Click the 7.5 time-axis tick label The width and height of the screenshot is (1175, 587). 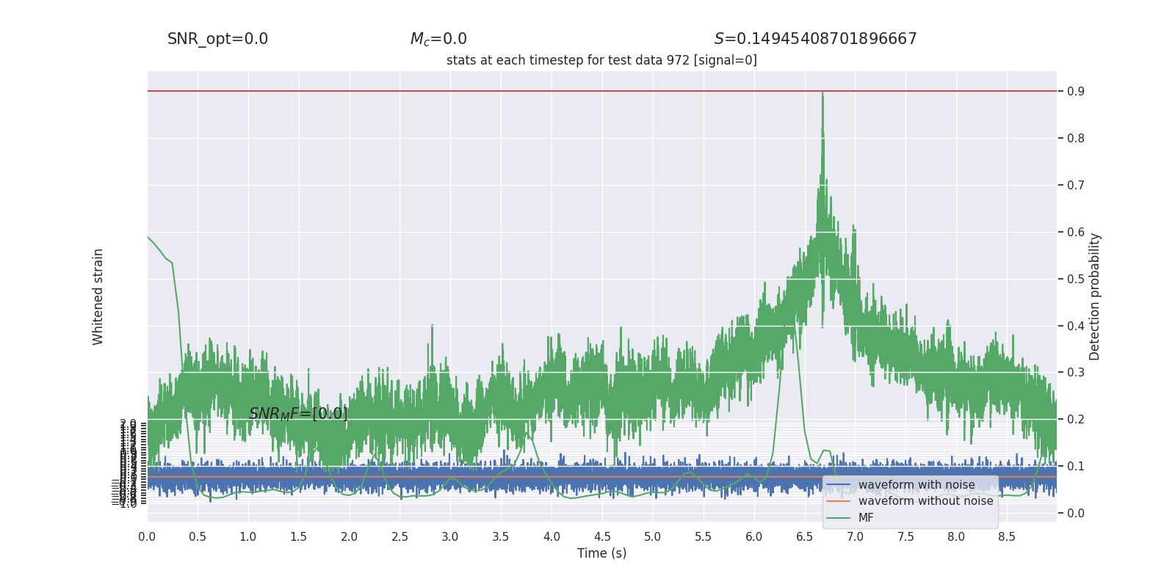click(906, 537)
